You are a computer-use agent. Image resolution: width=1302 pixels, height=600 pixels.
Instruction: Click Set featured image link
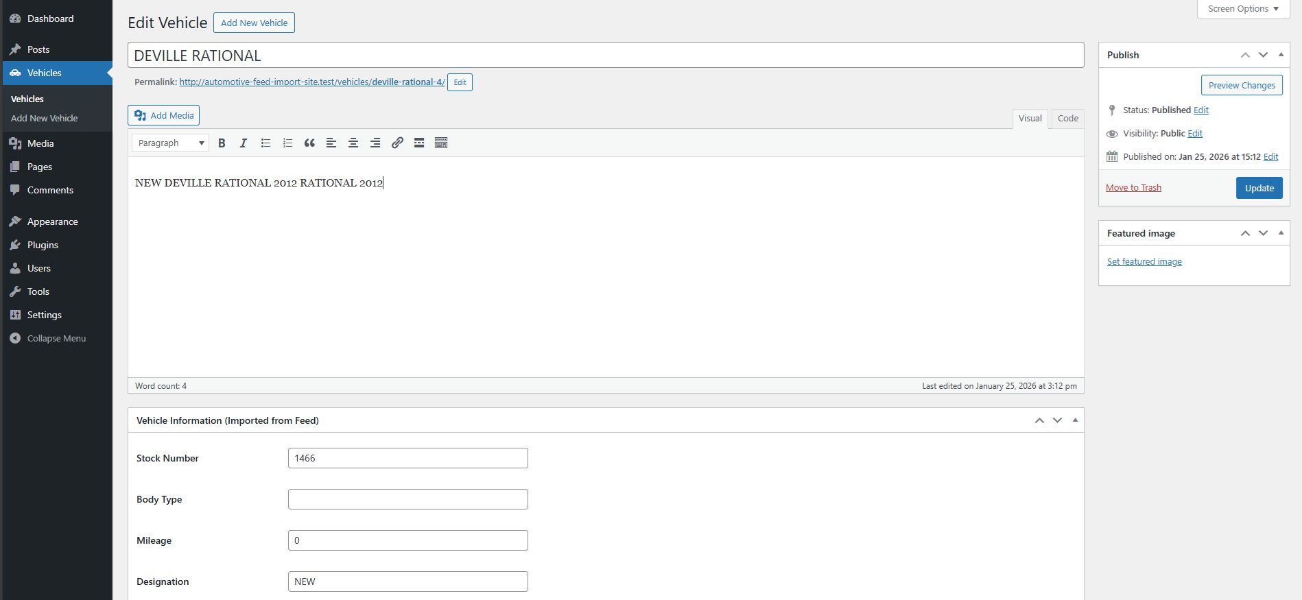click(x=1144, y=261)
